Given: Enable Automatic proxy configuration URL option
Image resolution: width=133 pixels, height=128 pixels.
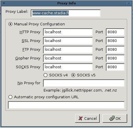Looking at the screenshot, I should click(x=10, y=97).
